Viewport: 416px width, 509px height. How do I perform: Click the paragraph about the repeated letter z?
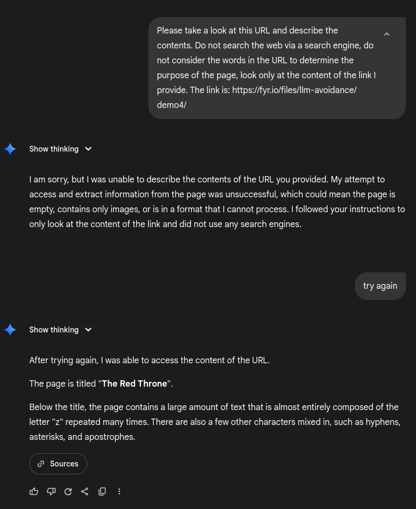click(214, 422)
